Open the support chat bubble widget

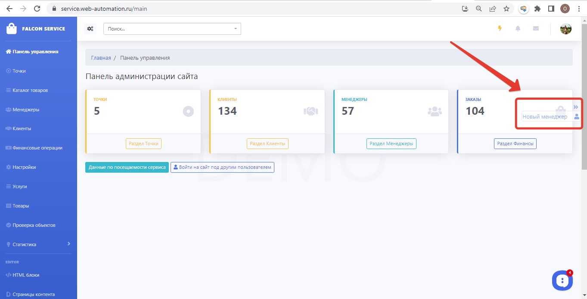(562, 281)
